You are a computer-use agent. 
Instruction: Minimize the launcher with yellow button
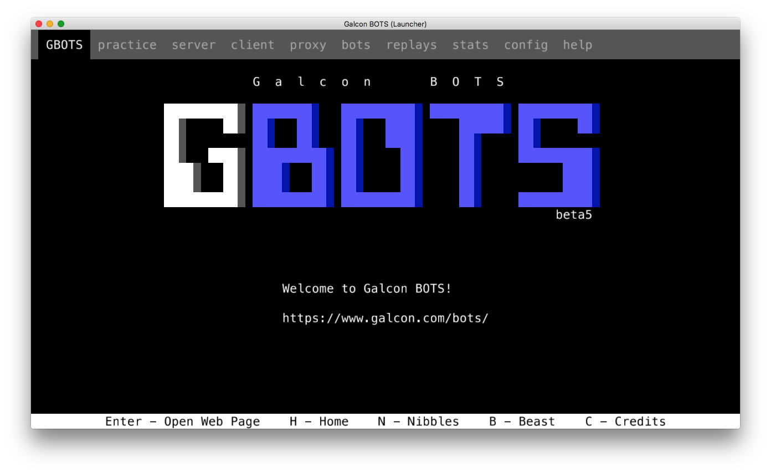[50, 24]
